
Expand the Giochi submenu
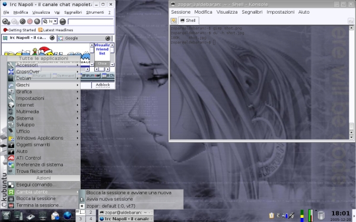coord(43,85)
